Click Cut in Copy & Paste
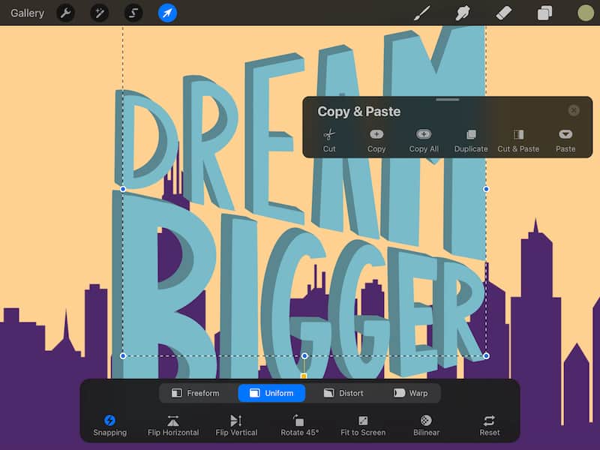600x450 pixels. tap(329, 141)
